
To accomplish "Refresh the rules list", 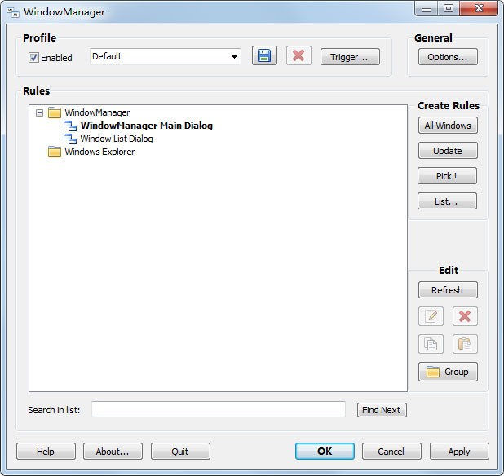I will pyautogui.click(x=448, y=290).
